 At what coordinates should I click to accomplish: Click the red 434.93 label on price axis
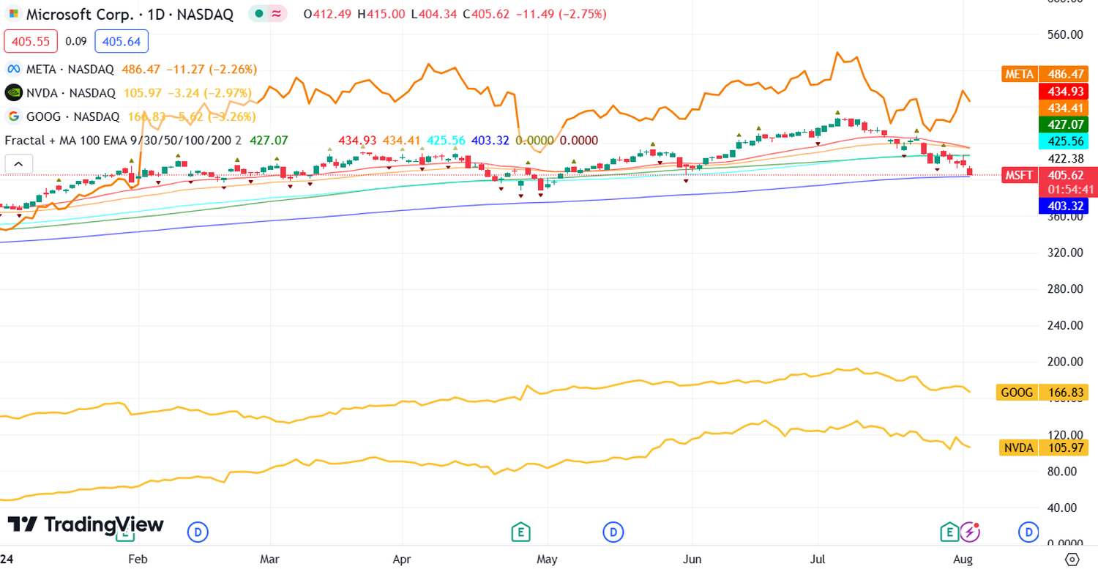(x=1064, y=91)
